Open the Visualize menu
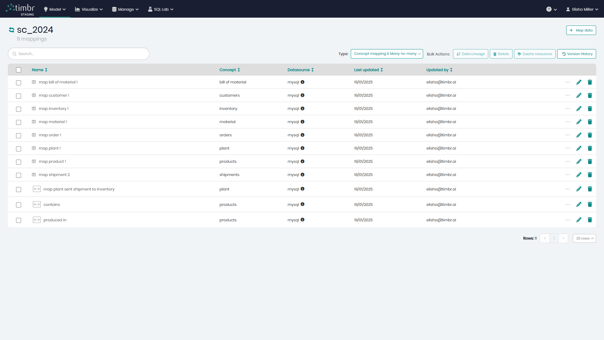 coord(88,9)
